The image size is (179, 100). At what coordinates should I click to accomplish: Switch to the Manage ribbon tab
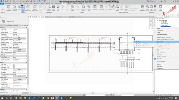pyautogui.click(x=69, y=4)
